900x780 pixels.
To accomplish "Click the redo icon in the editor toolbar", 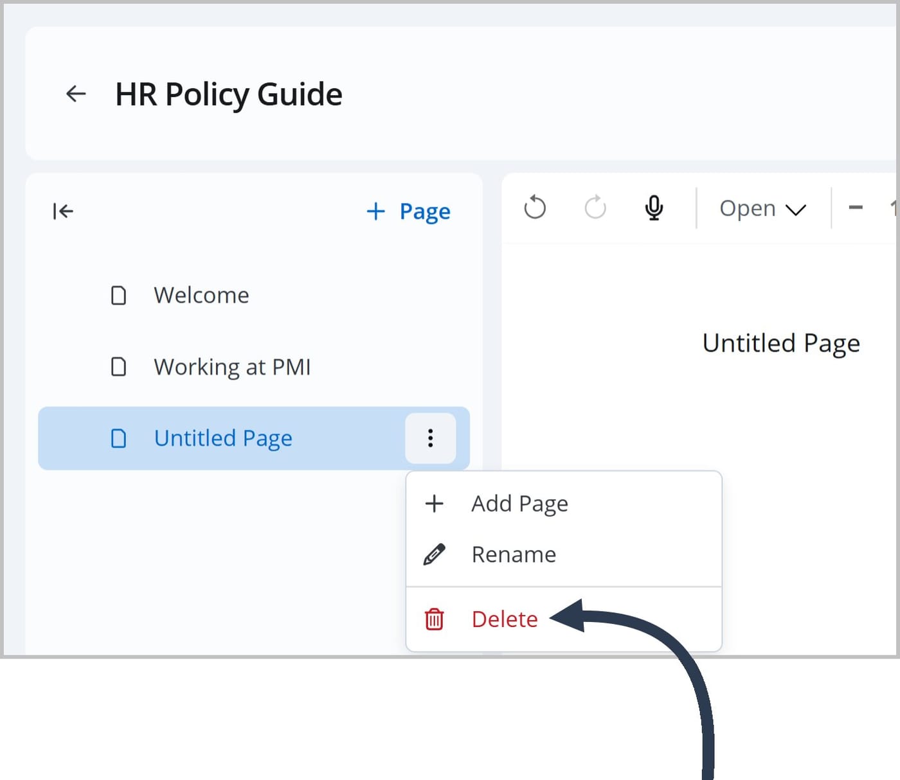I will [x=595, y=208].
